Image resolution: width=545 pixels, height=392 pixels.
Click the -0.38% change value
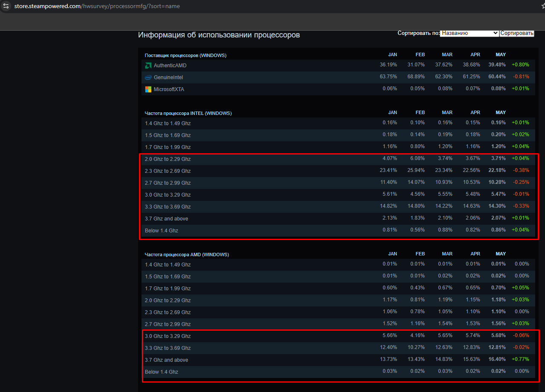tap(520, 170)
